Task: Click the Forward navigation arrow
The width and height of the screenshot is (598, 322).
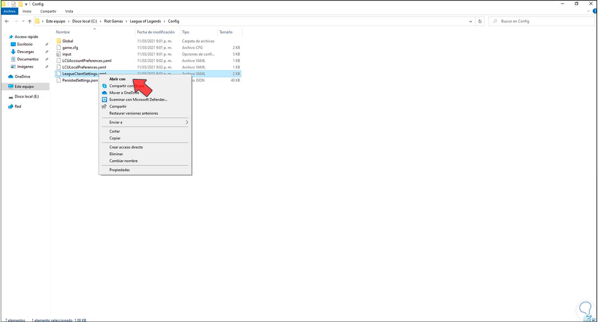Action: (16, 21)
